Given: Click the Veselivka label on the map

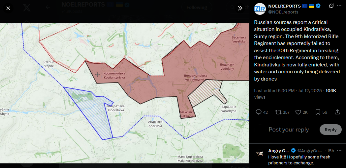Looking at the screenshot, I should 238,39.
